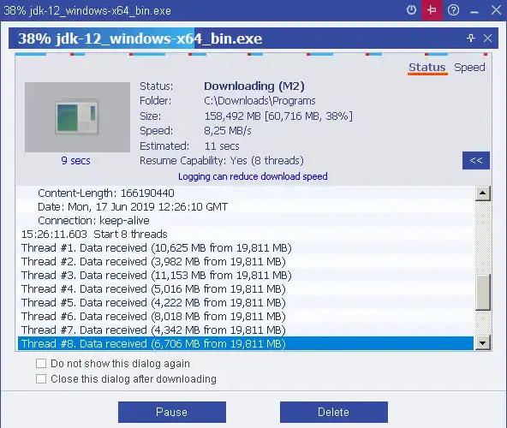Click the Content-Length: 166190440 line
This screenshot has height=428, width=507.
[246, 193]
